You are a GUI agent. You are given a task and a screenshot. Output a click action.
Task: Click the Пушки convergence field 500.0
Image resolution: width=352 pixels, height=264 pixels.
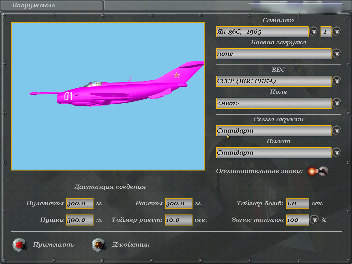click(x=80, y=220)
